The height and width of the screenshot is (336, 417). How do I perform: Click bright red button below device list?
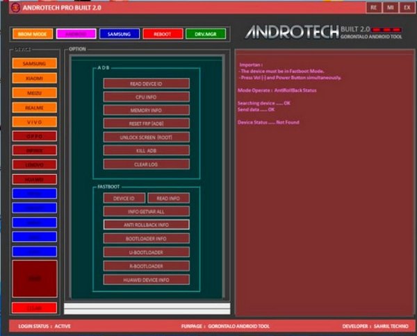tap(34, 308)
